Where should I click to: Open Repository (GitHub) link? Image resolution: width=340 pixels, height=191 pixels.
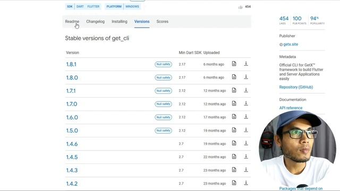pos(296,87)
